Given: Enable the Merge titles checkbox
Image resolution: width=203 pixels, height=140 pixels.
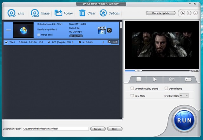Looking at the screenshot, I should point(39,35).
